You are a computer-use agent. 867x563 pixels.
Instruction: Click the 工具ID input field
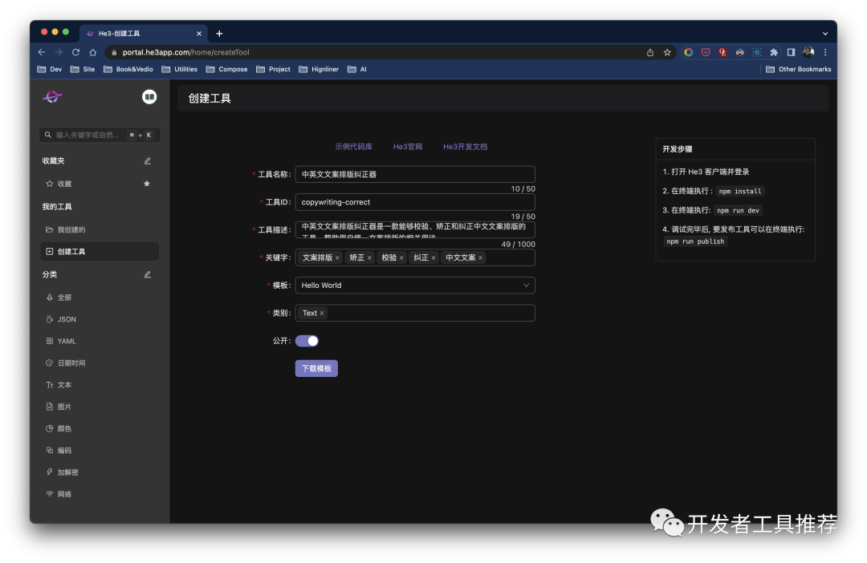click(x=415, y=201)
